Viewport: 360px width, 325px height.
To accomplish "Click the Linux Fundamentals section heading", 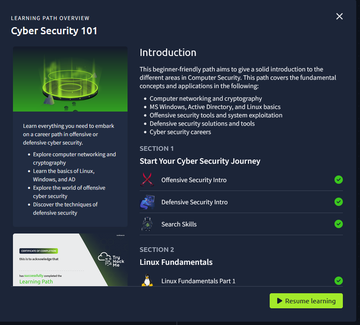I will pos(176,262).
